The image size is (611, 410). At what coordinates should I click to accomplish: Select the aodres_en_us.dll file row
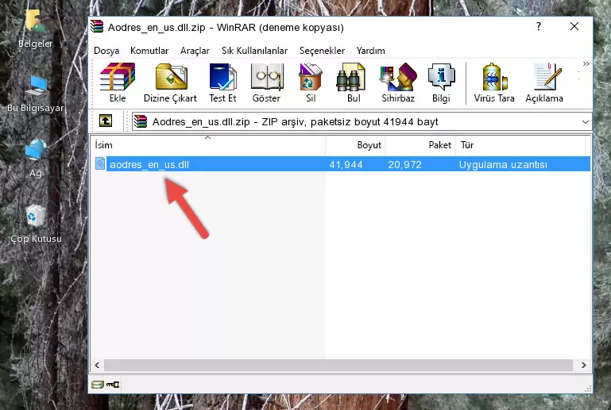[x=341, y=164]
